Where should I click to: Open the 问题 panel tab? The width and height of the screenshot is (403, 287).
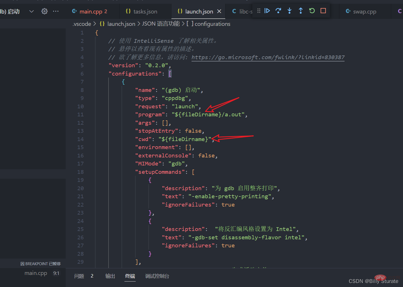click(79, 276)
